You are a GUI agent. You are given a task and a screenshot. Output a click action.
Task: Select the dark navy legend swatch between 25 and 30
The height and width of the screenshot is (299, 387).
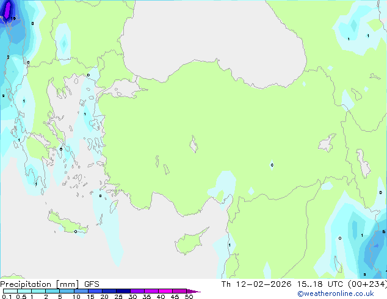(x=123, y=291)
